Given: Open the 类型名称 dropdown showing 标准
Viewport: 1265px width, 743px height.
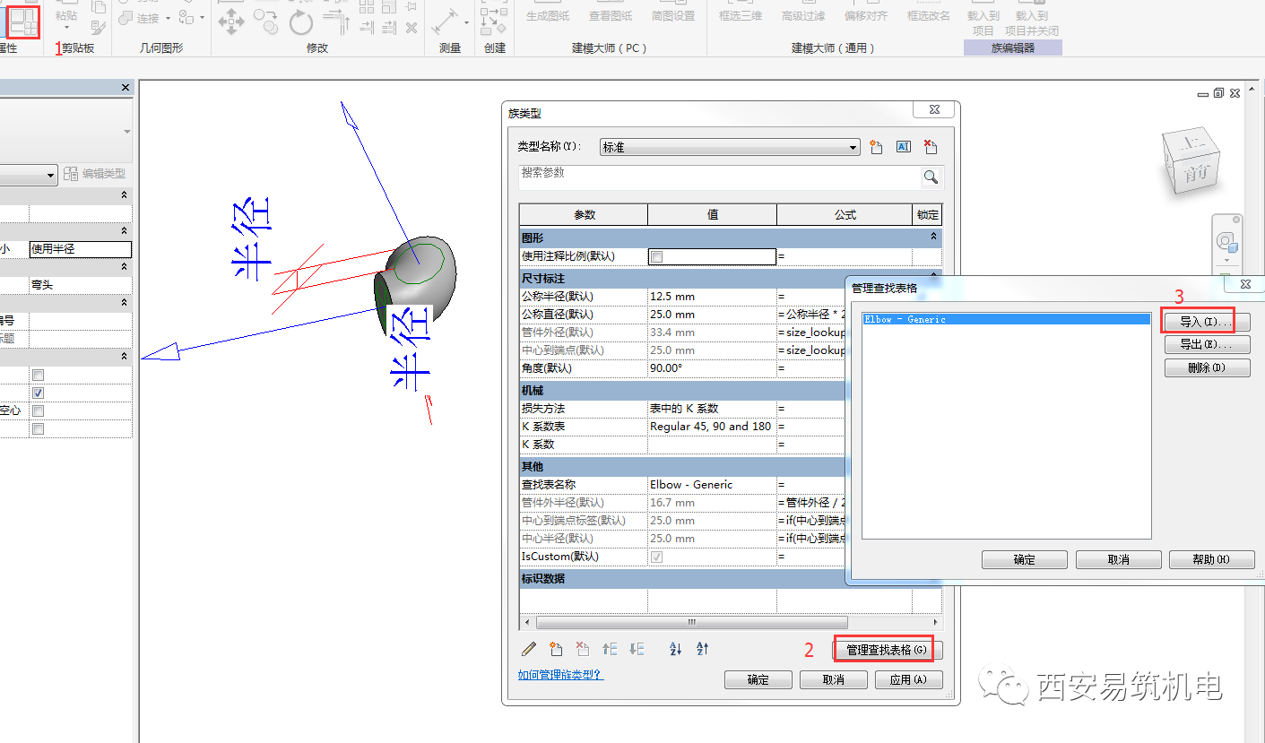Looking at the screenshot, I should click(x=731, y=147).
